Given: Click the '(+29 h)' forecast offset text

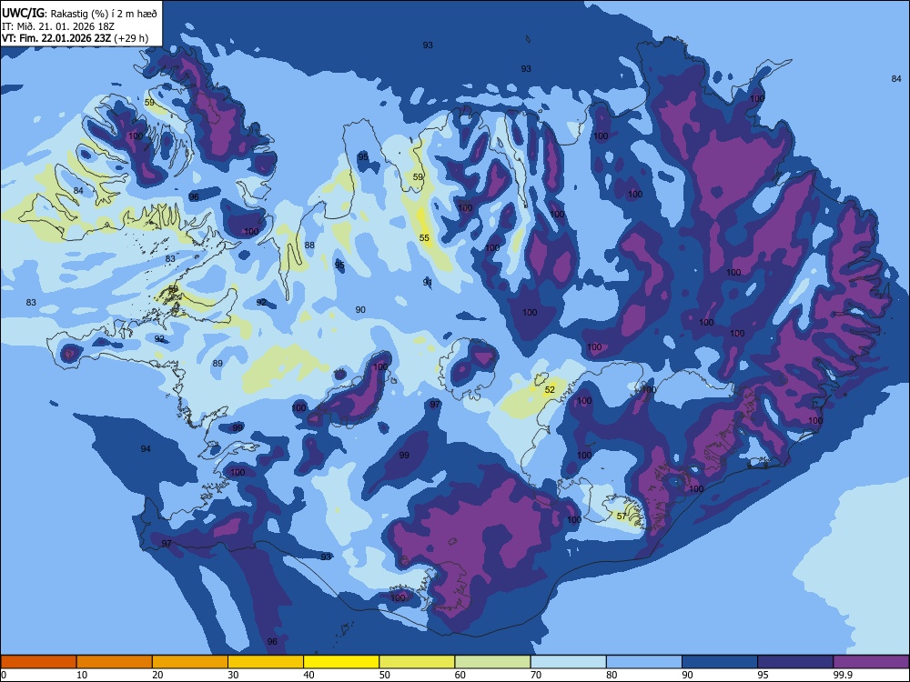Looking at the screenshot, I should pos(131,38).
